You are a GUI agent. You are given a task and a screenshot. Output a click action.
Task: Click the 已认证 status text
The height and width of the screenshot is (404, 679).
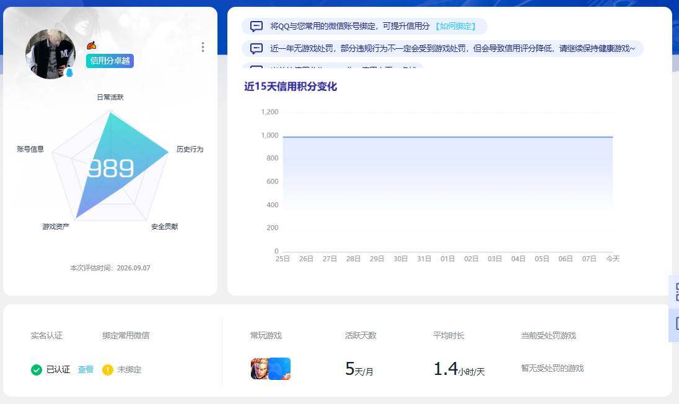pos(58,369)
